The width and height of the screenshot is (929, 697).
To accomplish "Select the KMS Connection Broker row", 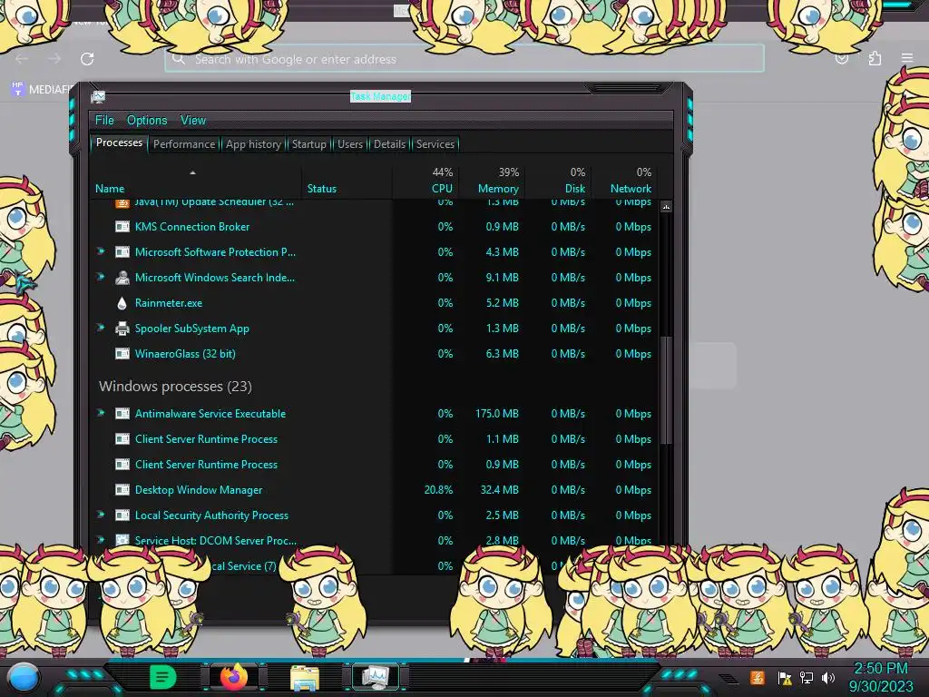I will coord(376,226).
